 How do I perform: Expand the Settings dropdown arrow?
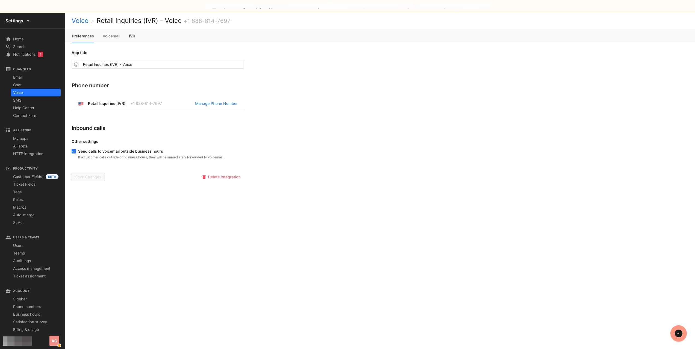tap(28, 21)
